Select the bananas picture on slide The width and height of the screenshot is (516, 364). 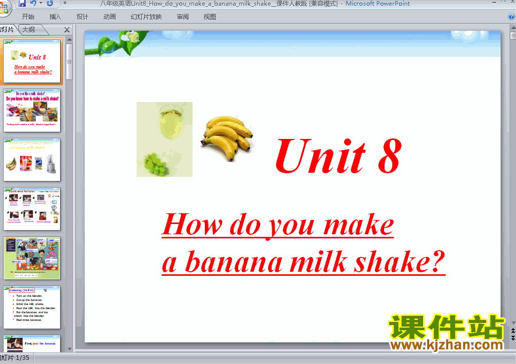(227, 138)
